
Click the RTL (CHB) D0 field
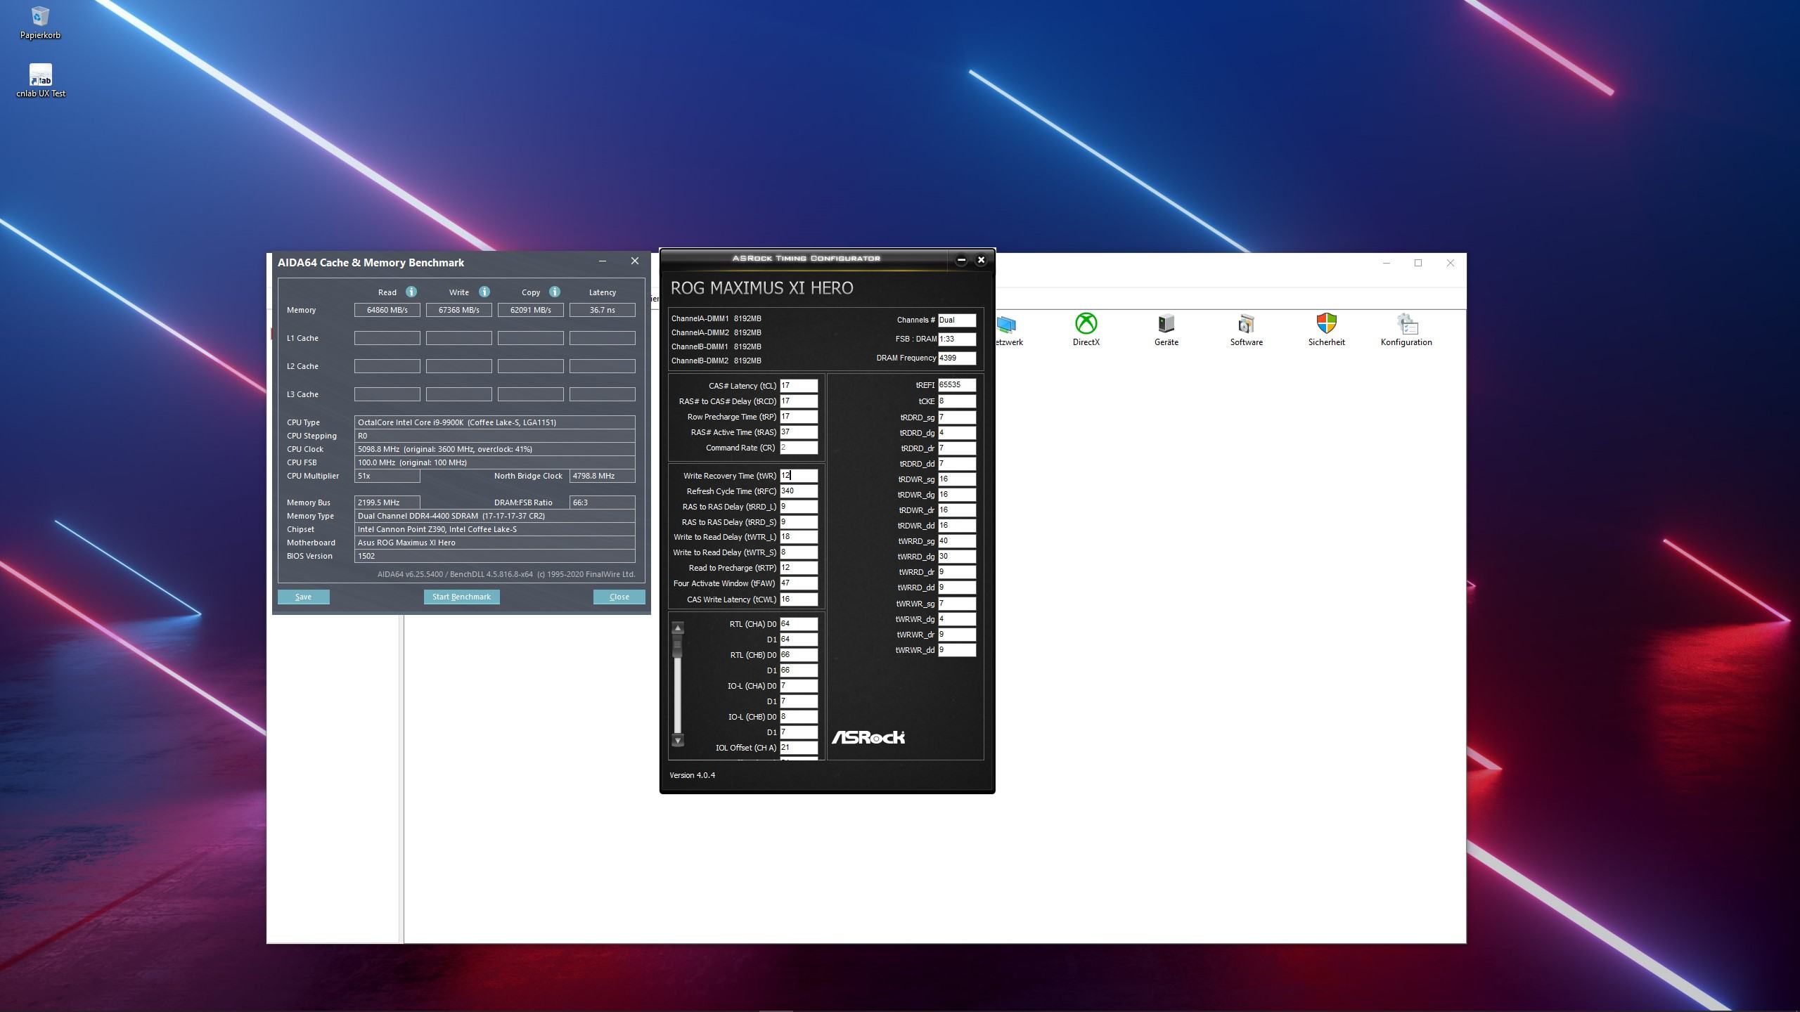tap(799, 655)
